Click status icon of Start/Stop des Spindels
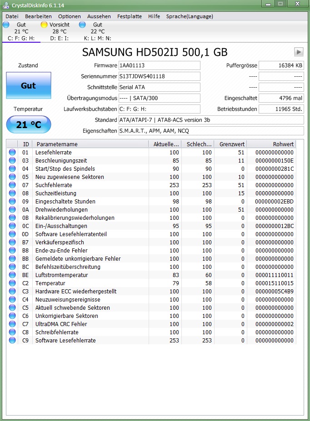Viewport: 310px width, 421px height. pyautogui.click(x=12, y=168)
